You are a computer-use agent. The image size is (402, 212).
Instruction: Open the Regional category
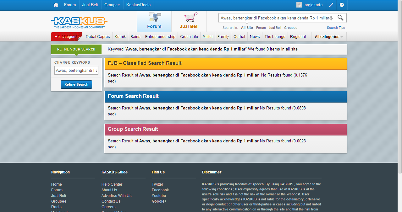(298, 37)
